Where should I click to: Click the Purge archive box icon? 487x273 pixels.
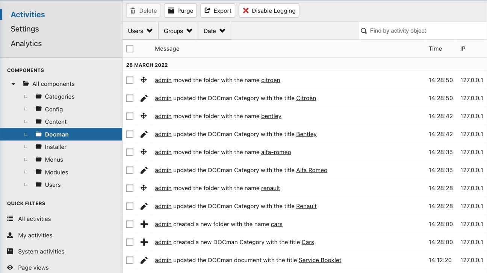pyautogui.click(x=171, y=10)
